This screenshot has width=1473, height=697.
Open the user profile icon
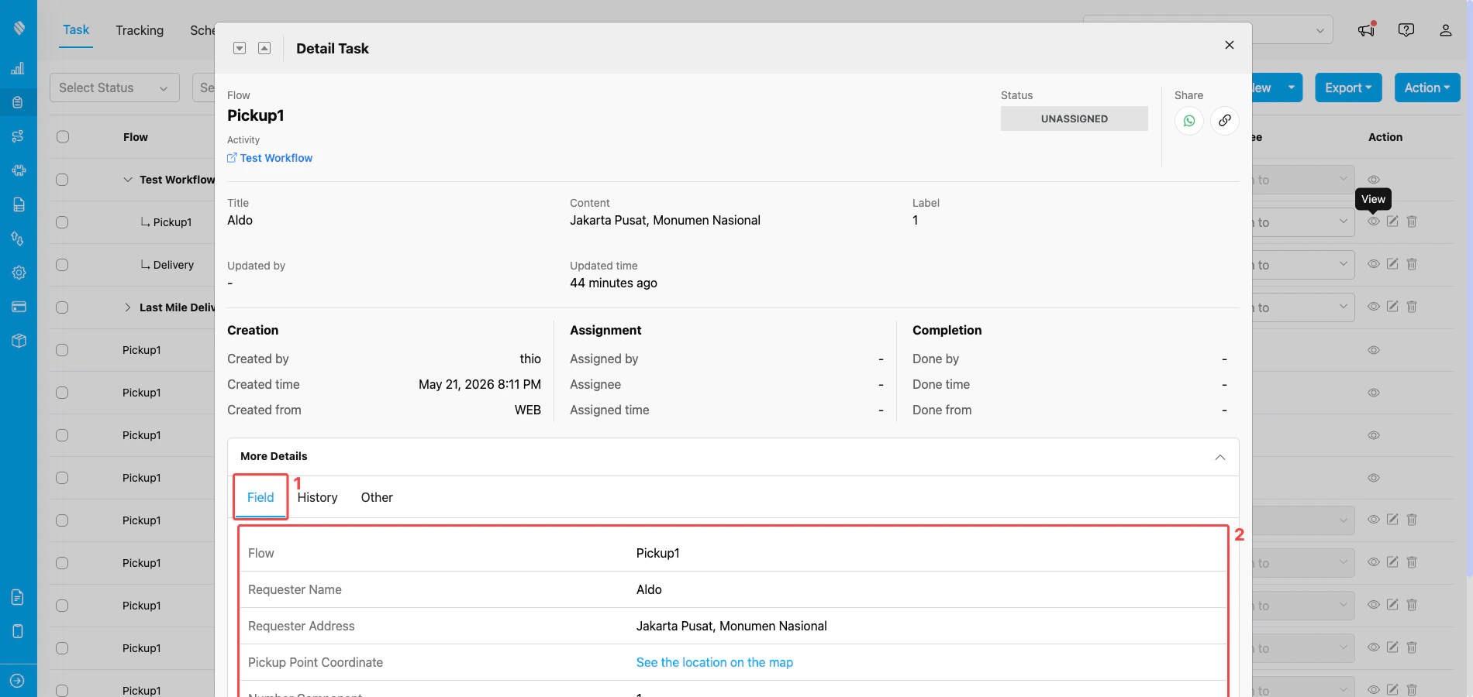pos(1446,29)
